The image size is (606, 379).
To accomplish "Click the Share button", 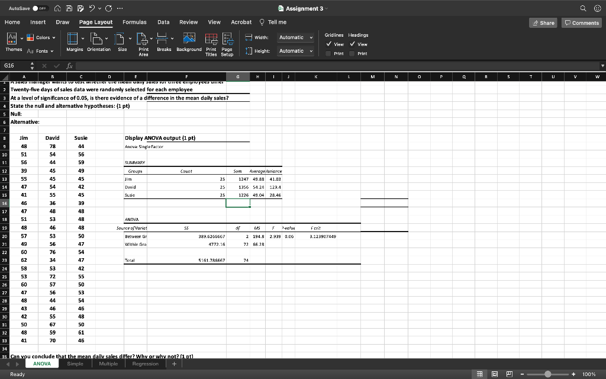I will 543,22.
